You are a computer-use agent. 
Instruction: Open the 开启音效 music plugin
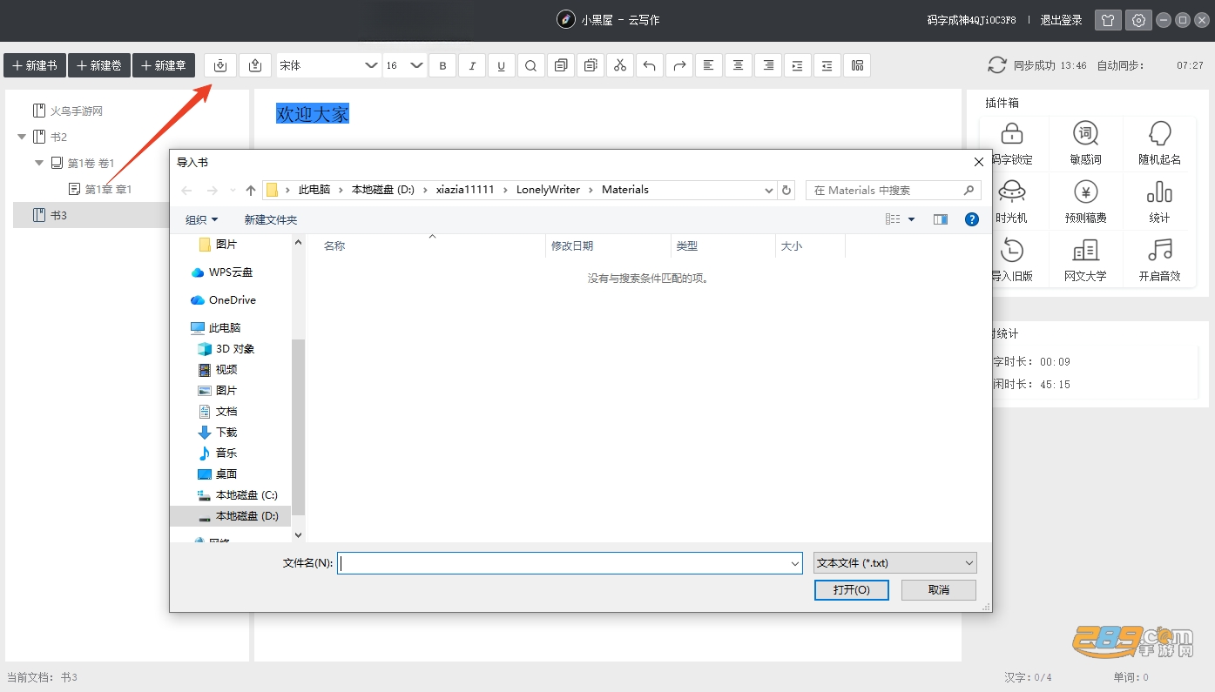point(1159,260)
